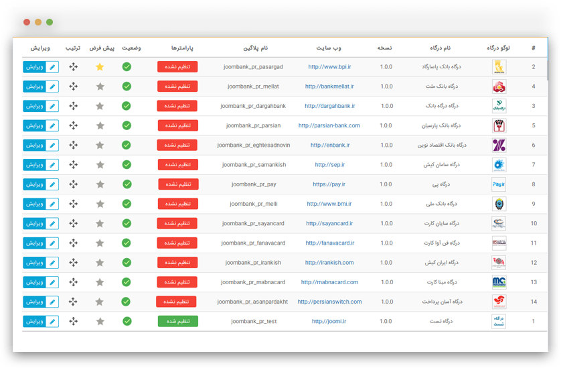561x368 pixels.
Task: Open the http://bankmellat.ir website link
Action: point(329,86)
